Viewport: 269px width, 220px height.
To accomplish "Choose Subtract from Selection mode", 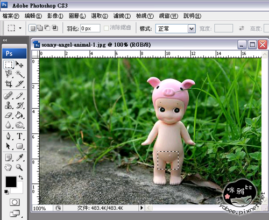I will pyautogui.click(x=47, y=28).
